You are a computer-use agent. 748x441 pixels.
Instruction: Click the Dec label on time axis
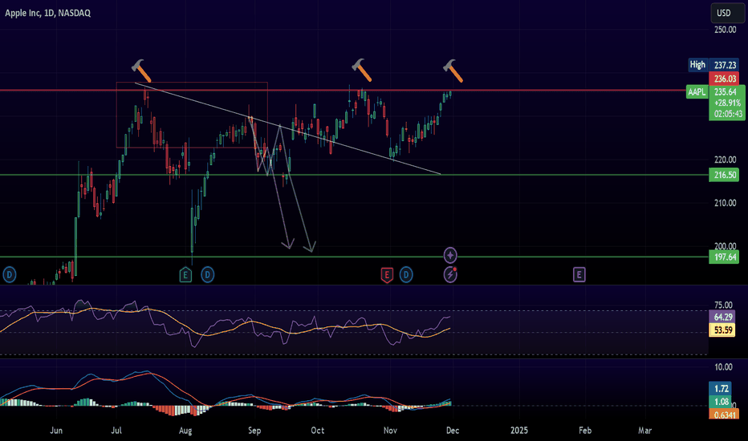tap(452, 431)
